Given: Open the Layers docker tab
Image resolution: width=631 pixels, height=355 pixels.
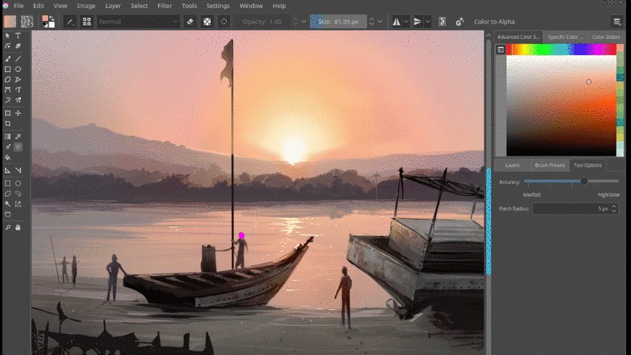Looking at the screenshot, I should point(513,165).
